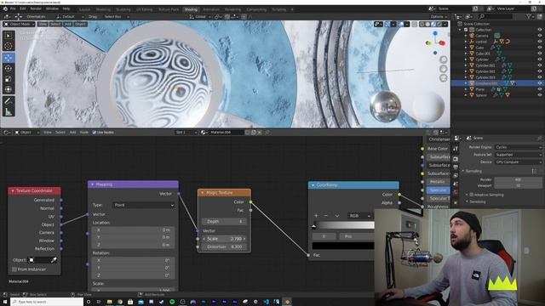Select the Cursor tool in the viewport toolbar
Image resolution: width=545 pixels, height=306 pixels.
pyautogui.click(x=9, y=46)
